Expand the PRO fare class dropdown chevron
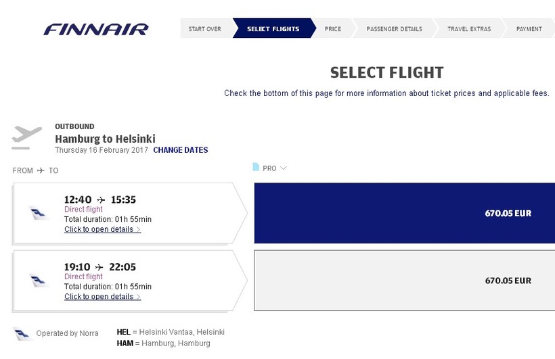Image resolution: width=555 pixels, height=359 pixels. pos(283,168)
